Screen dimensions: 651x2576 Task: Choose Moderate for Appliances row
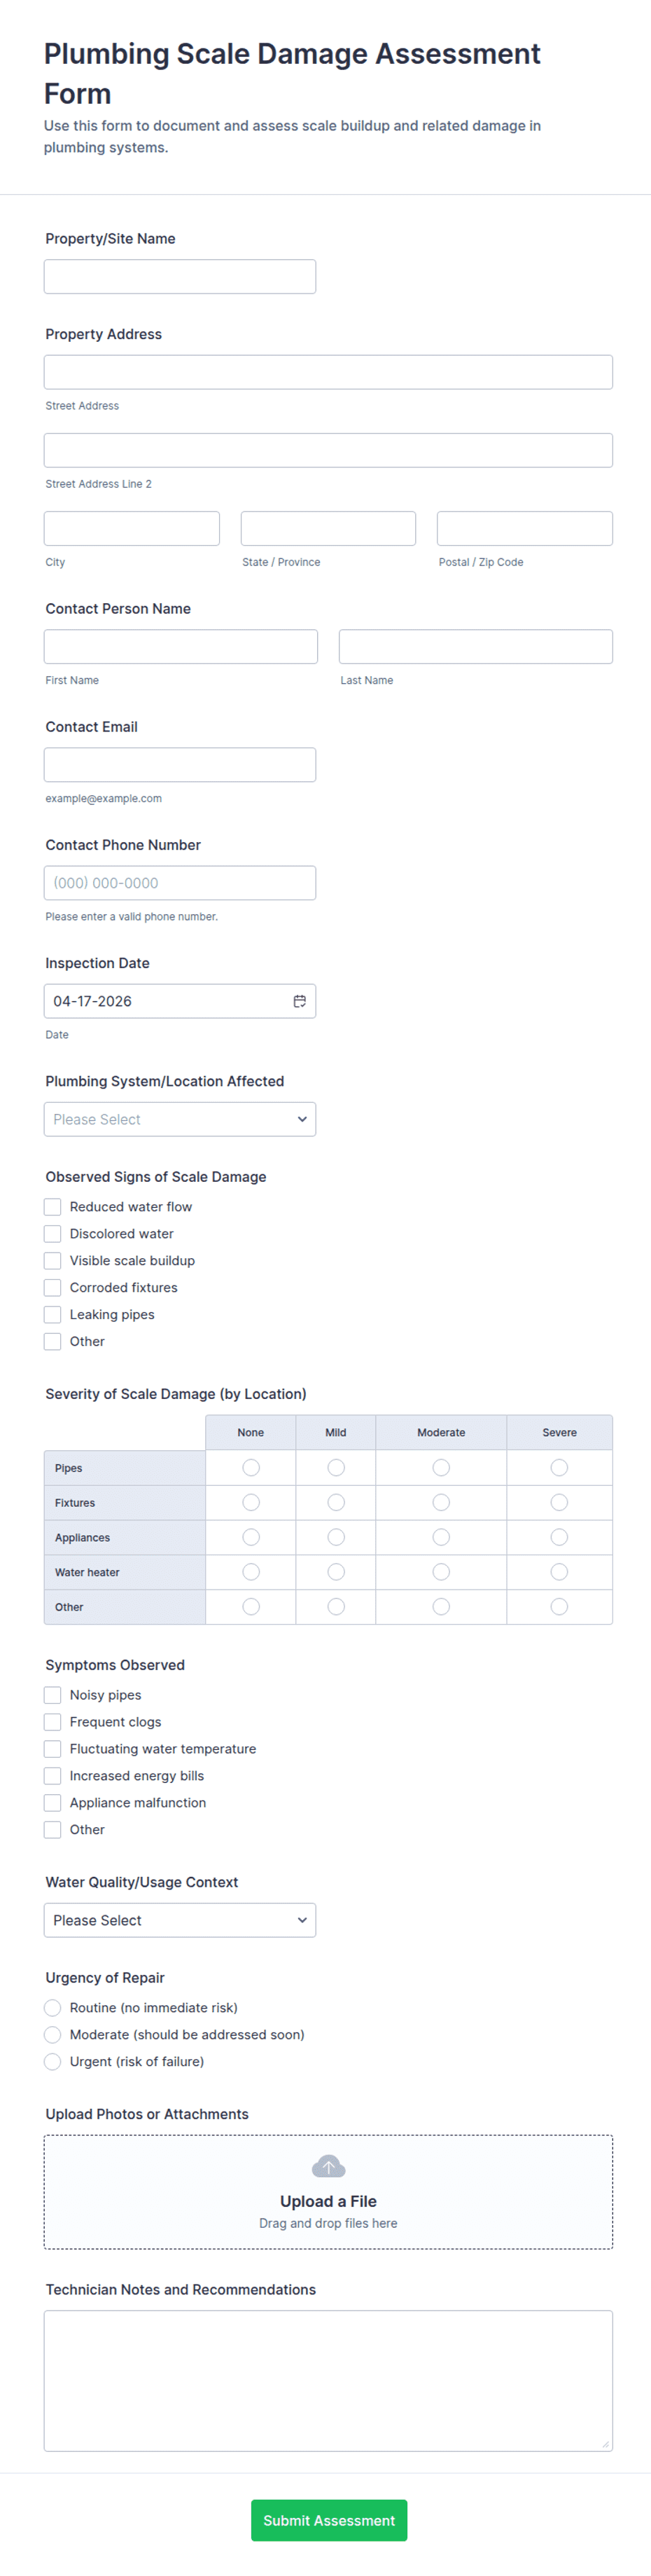click(x=440, y=1537)
